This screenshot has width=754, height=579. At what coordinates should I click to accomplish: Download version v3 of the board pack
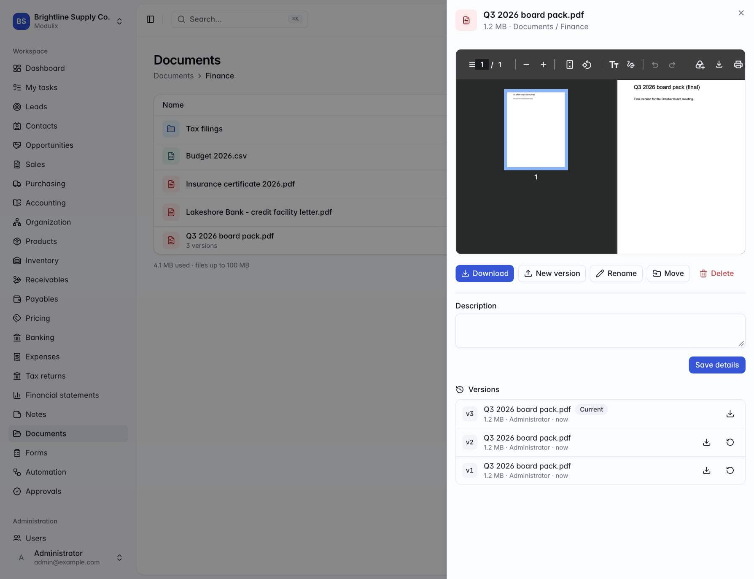(x=730, y=414)
